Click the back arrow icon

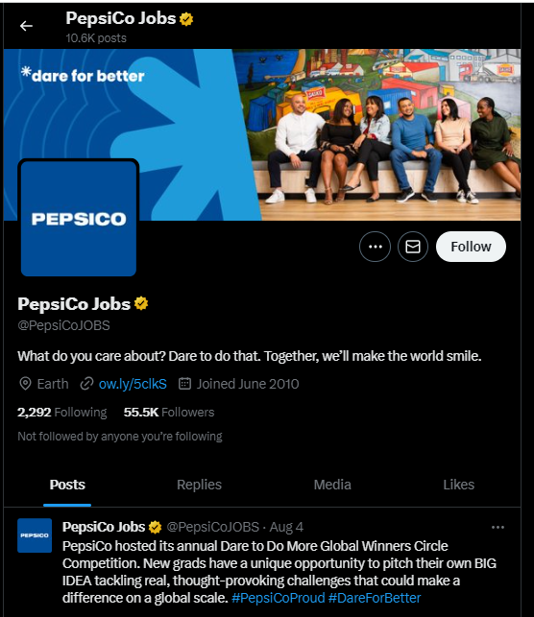[26, 26]
